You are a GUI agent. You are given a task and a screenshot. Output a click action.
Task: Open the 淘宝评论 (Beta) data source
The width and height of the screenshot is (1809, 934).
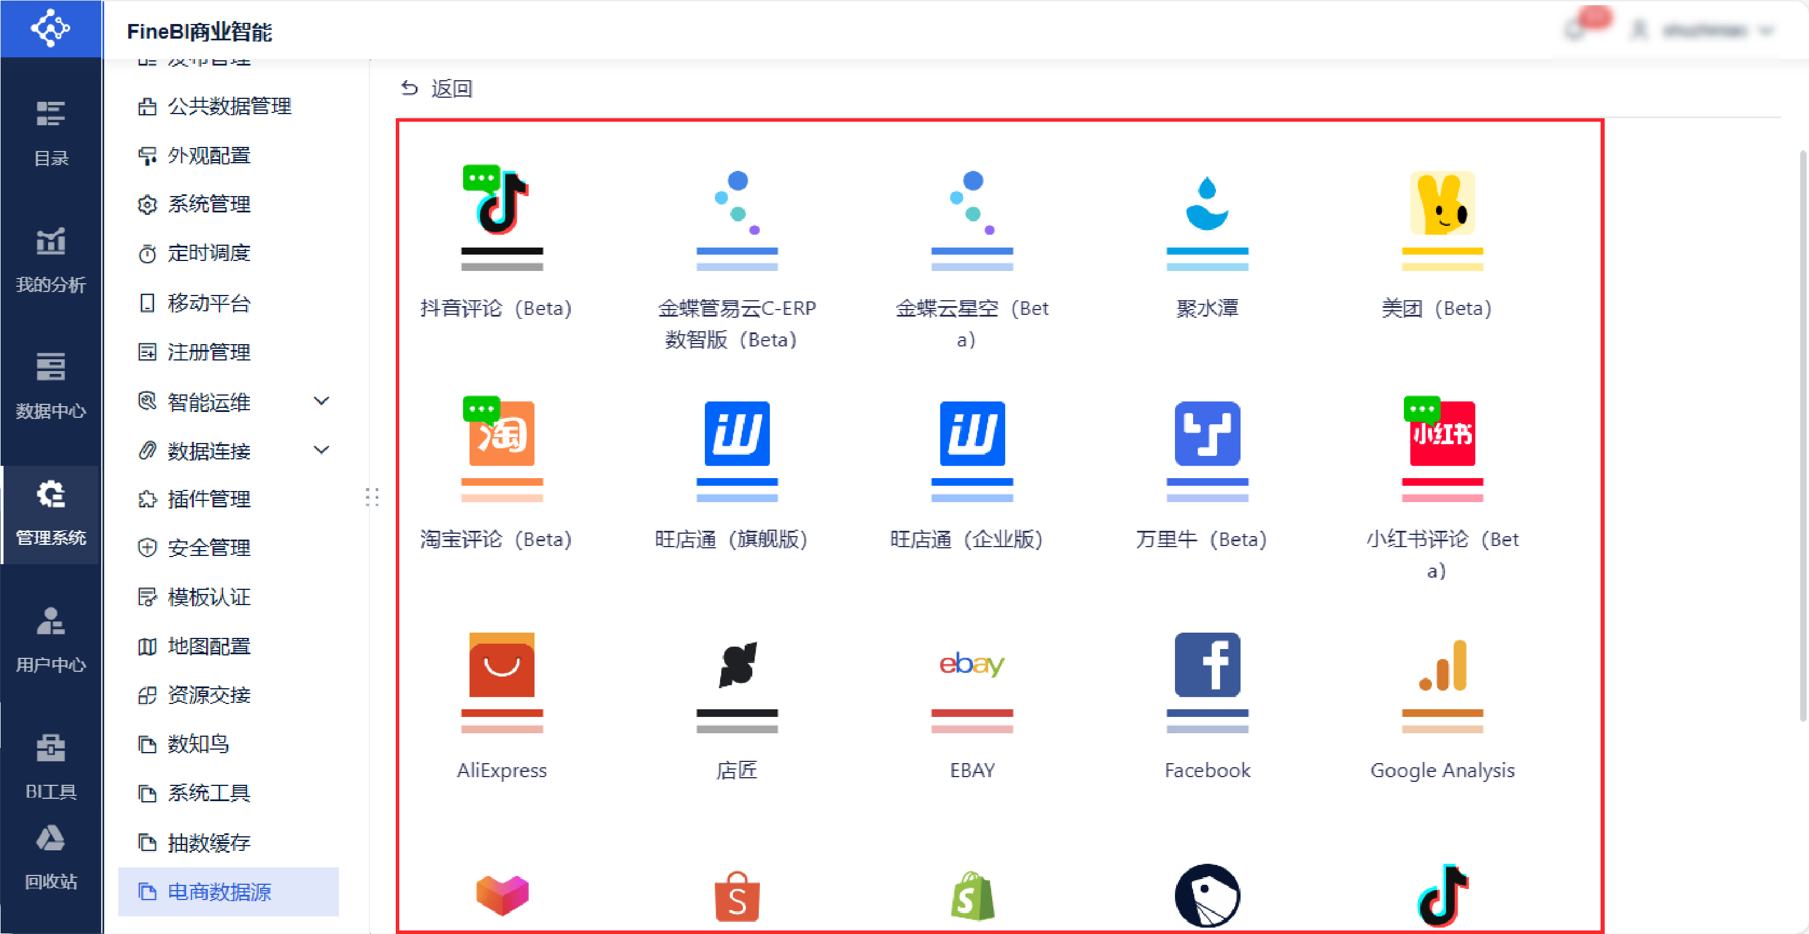coord(501,434)
